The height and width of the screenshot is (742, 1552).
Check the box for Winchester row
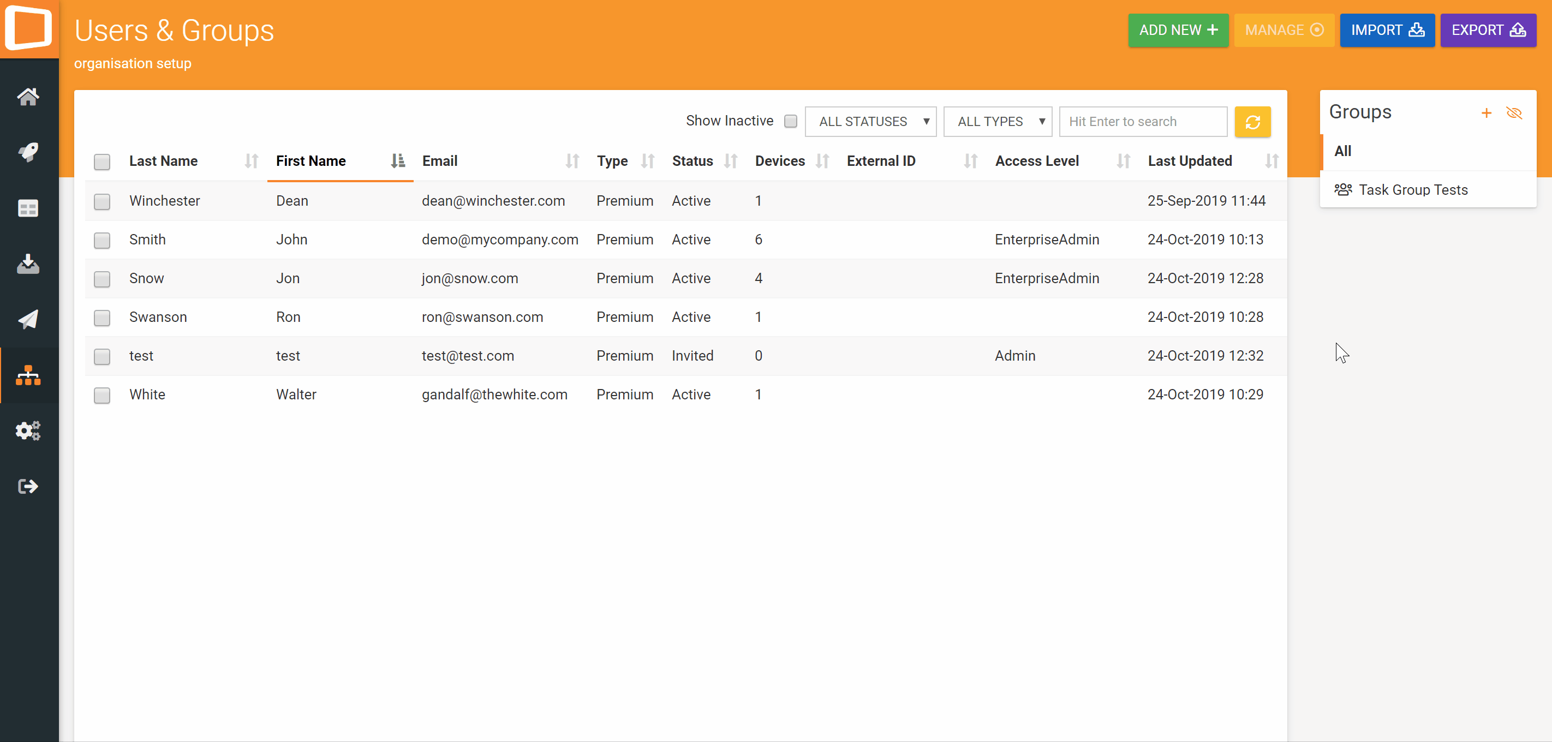(x=102, y=201)
